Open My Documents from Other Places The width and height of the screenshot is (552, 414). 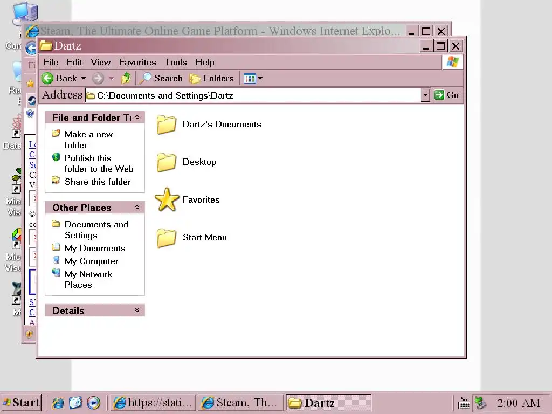tap(95, 248)
